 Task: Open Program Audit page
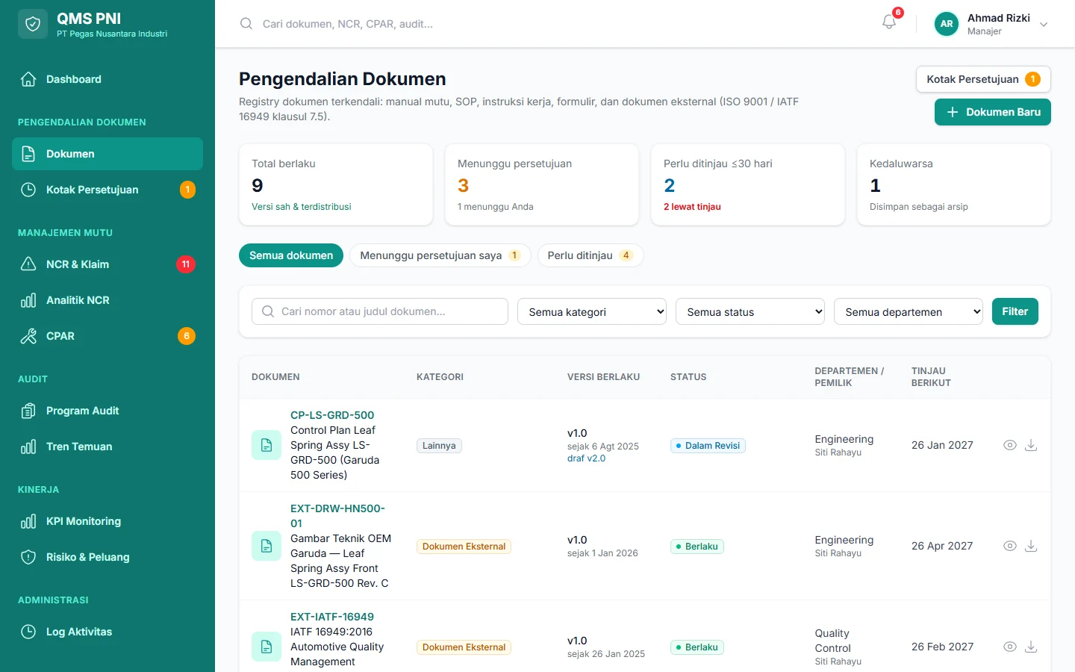coord(107,411)
